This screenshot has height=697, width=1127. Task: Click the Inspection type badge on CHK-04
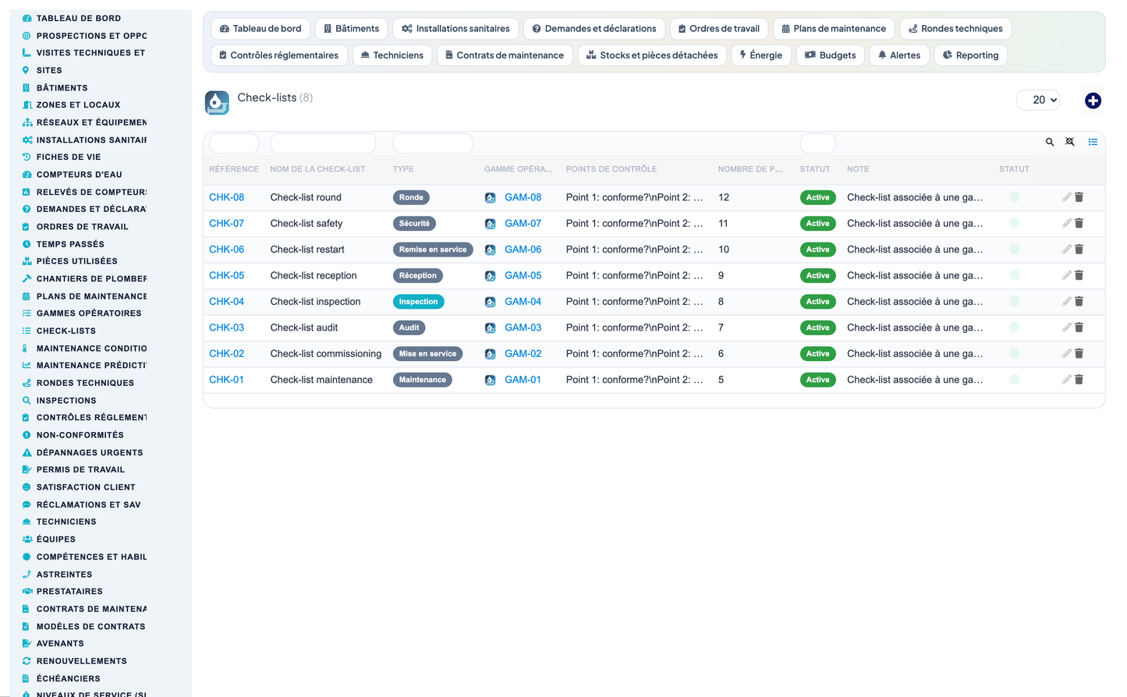pos(418,302)
